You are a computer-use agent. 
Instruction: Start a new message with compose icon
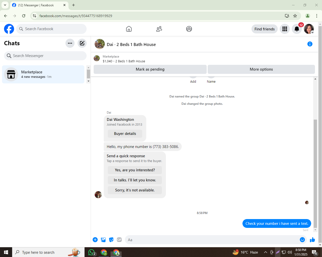point(82,43)
